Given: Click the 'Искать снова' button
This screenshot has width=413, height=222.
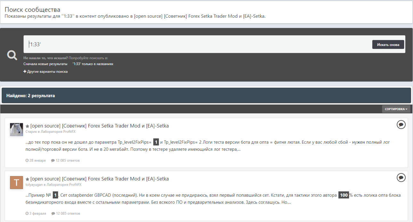Looking at the screenshot, I should click(x=388, y=44).
